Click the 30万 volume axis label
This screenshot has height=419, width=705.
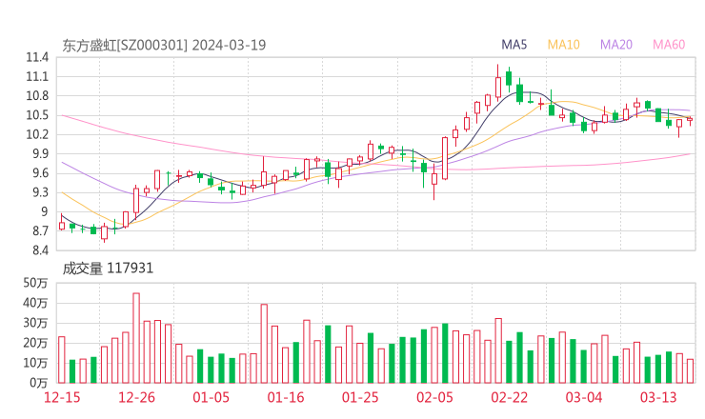click(35, 323)
